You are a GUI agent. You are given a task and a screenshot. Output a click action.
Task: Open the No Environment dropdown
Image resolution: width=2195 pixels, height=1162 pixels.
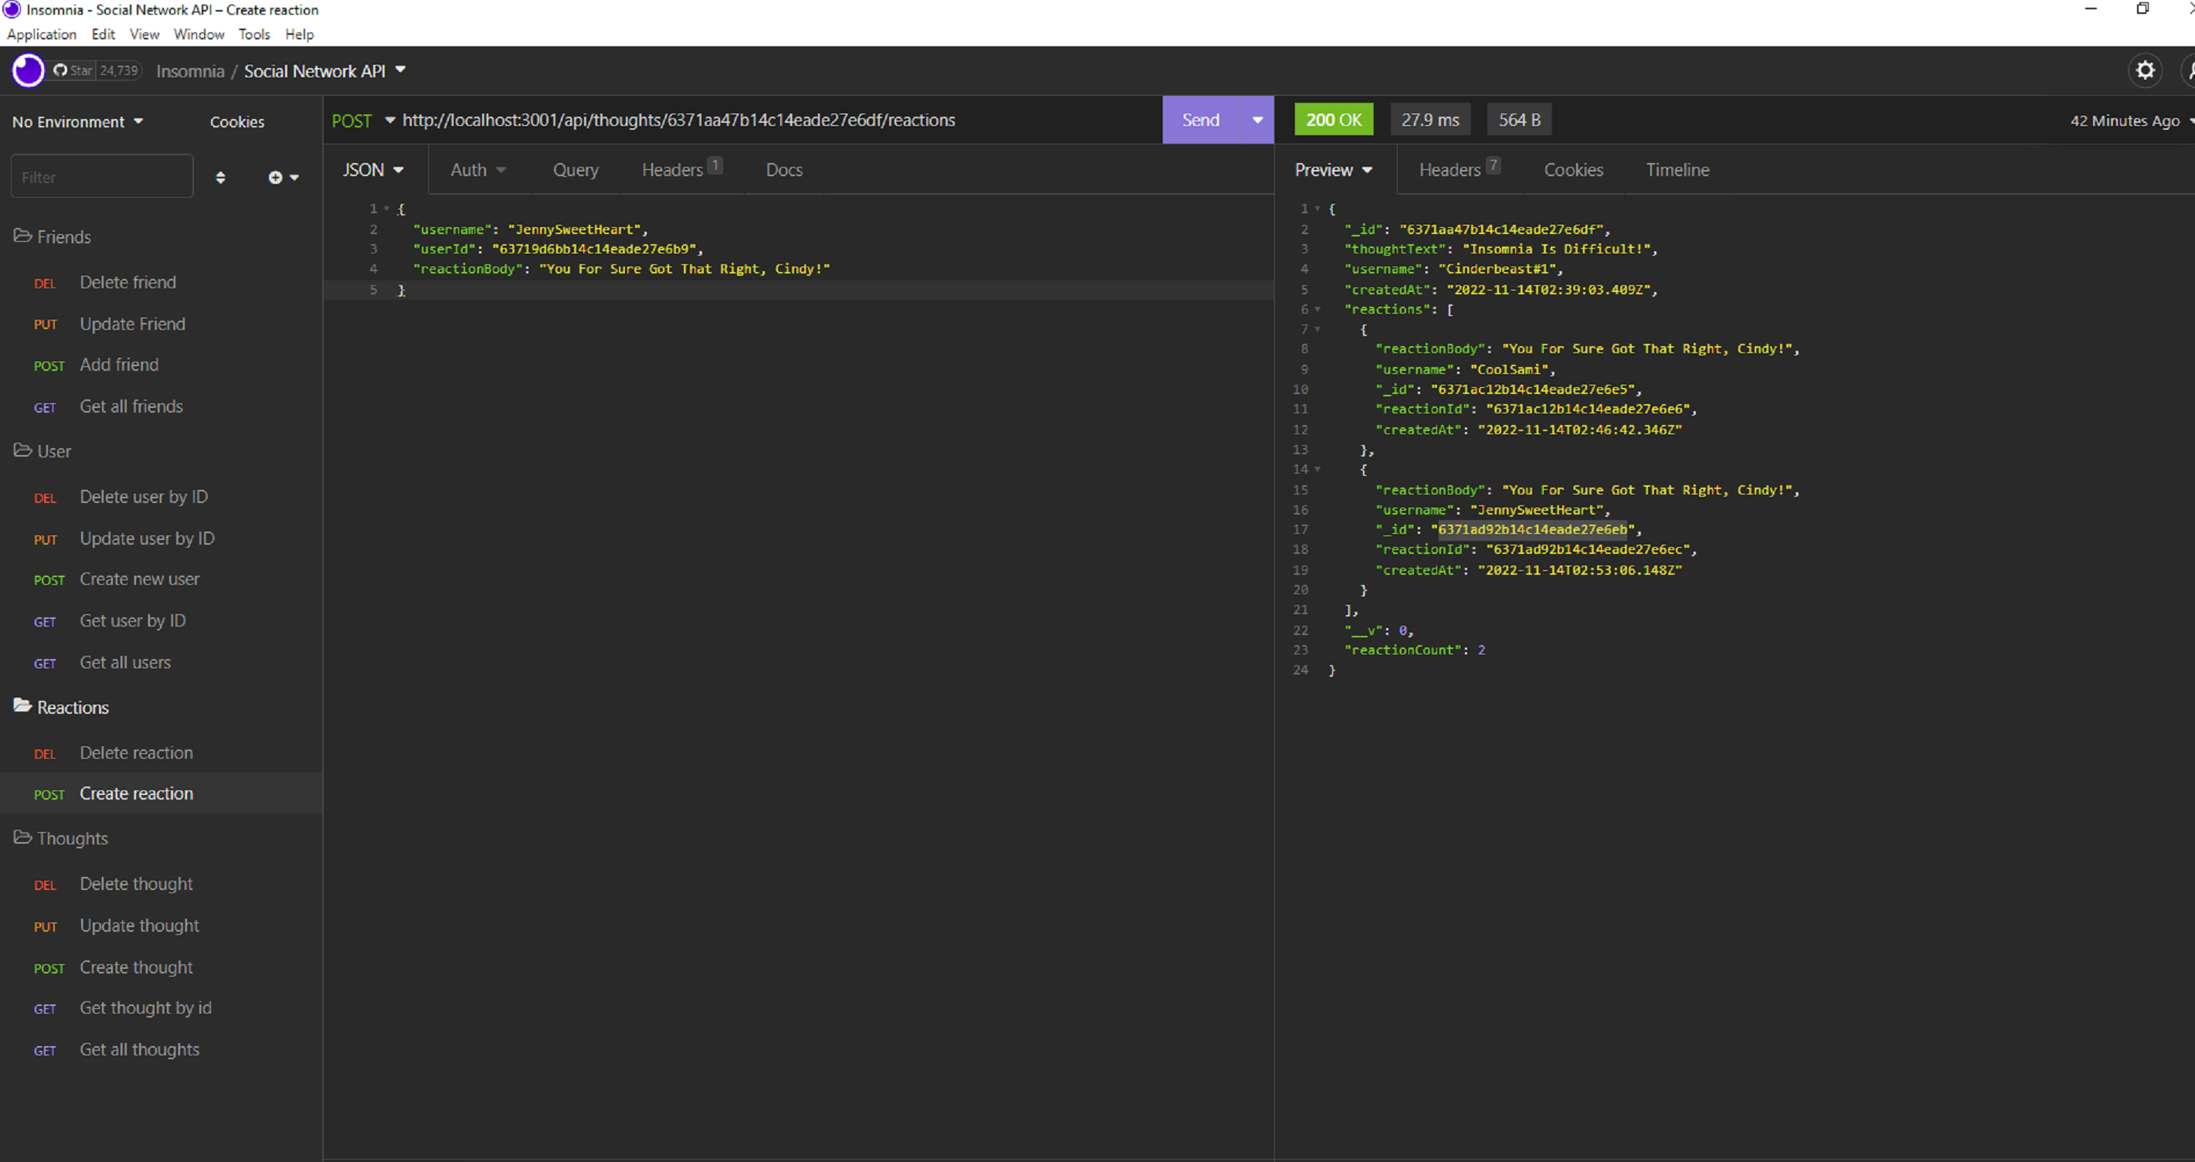click(76, 121)
